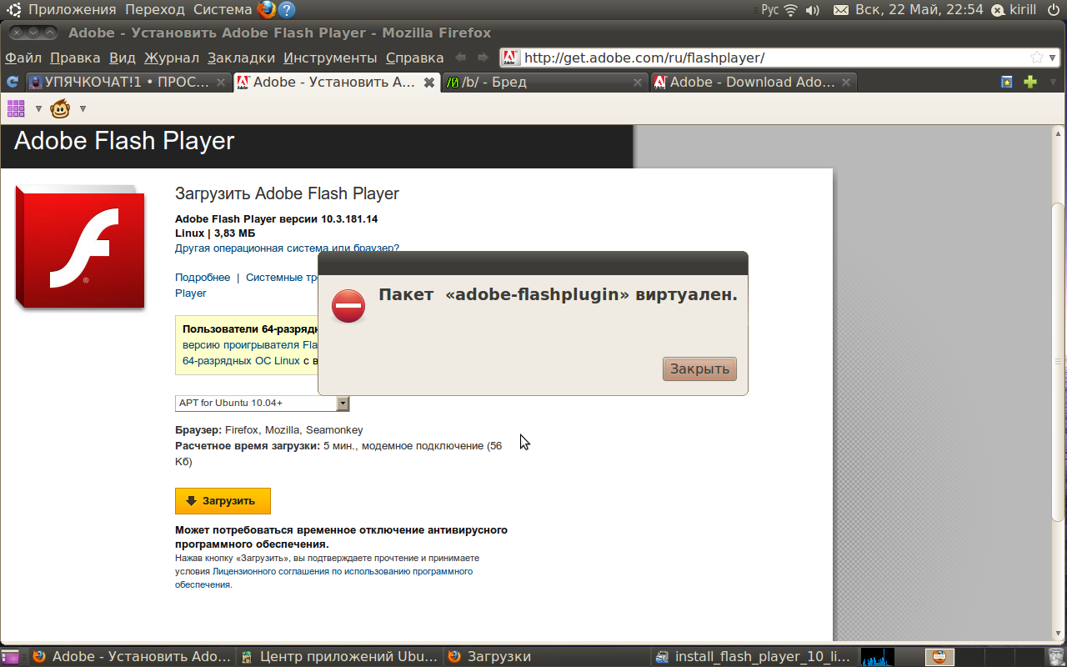
Task: Click the system monitor graph applet
Action: (x=877, y=657)
